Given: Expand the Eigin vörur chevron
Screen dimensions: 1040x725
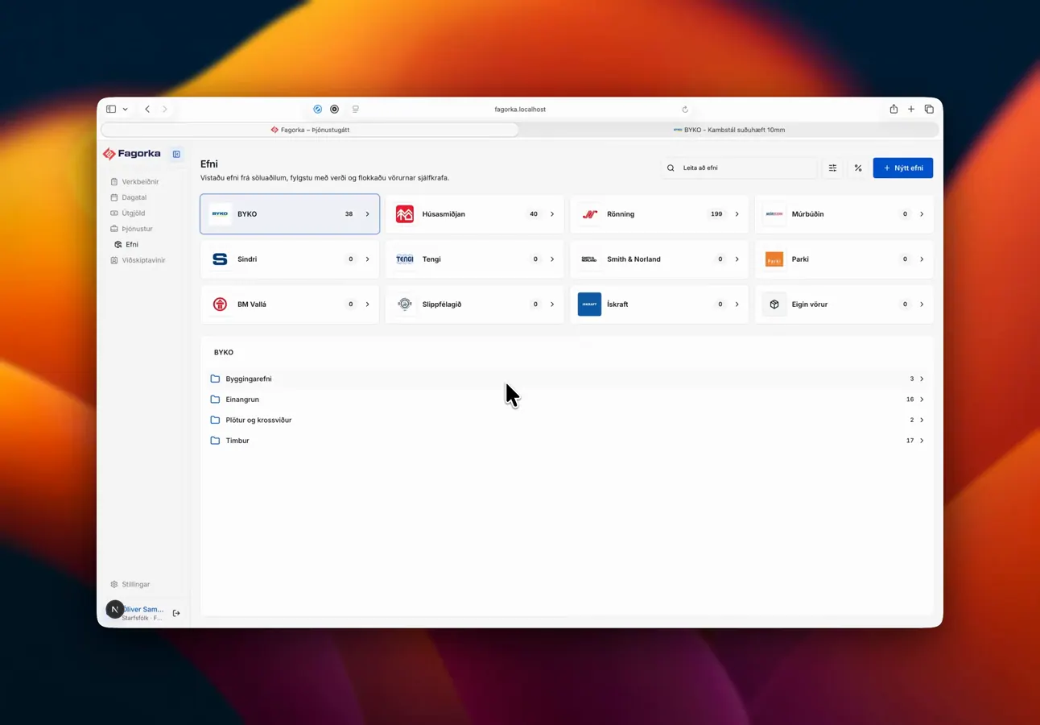Looking at the screenshot, I should 922,304.
